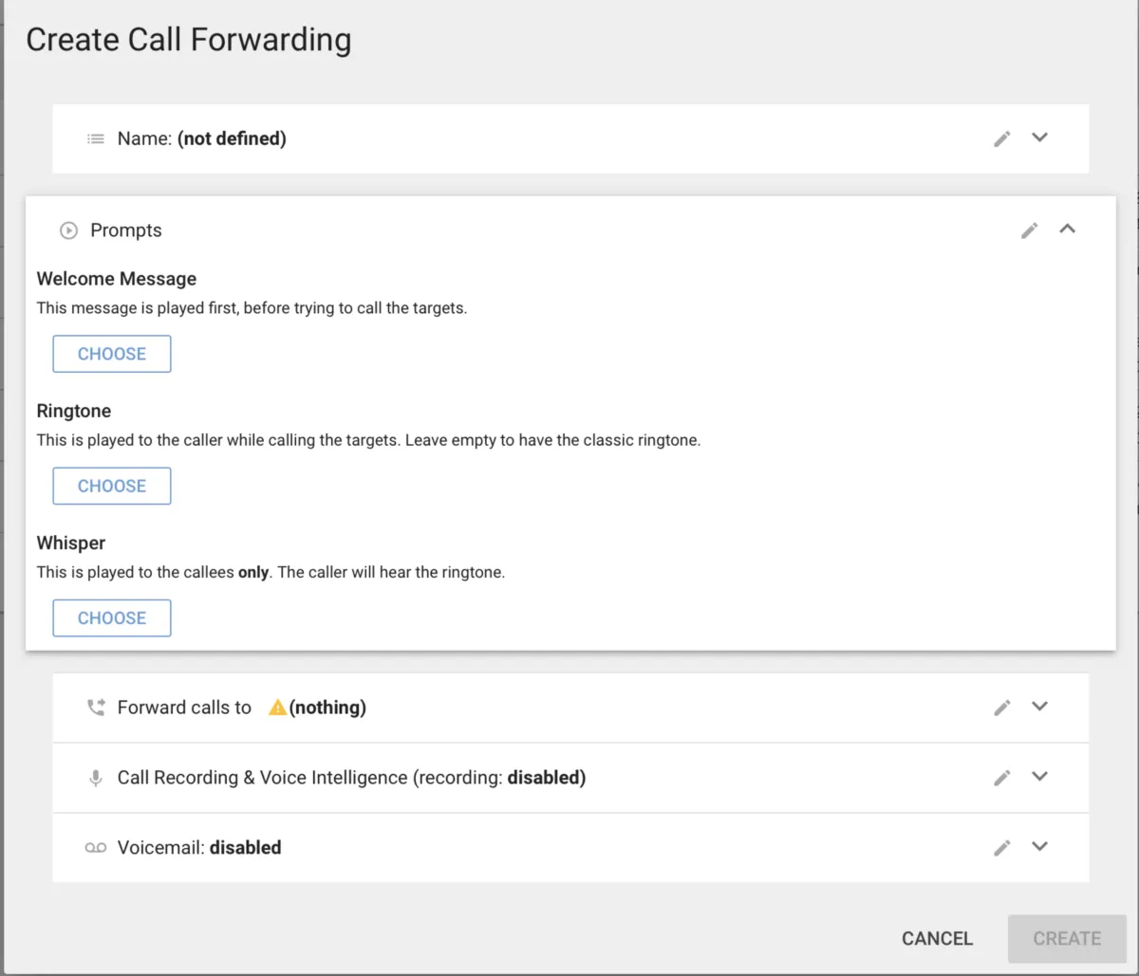Click the list icon beside Name
Screen dimensions: 1139x976
click(x=96, y=138)
